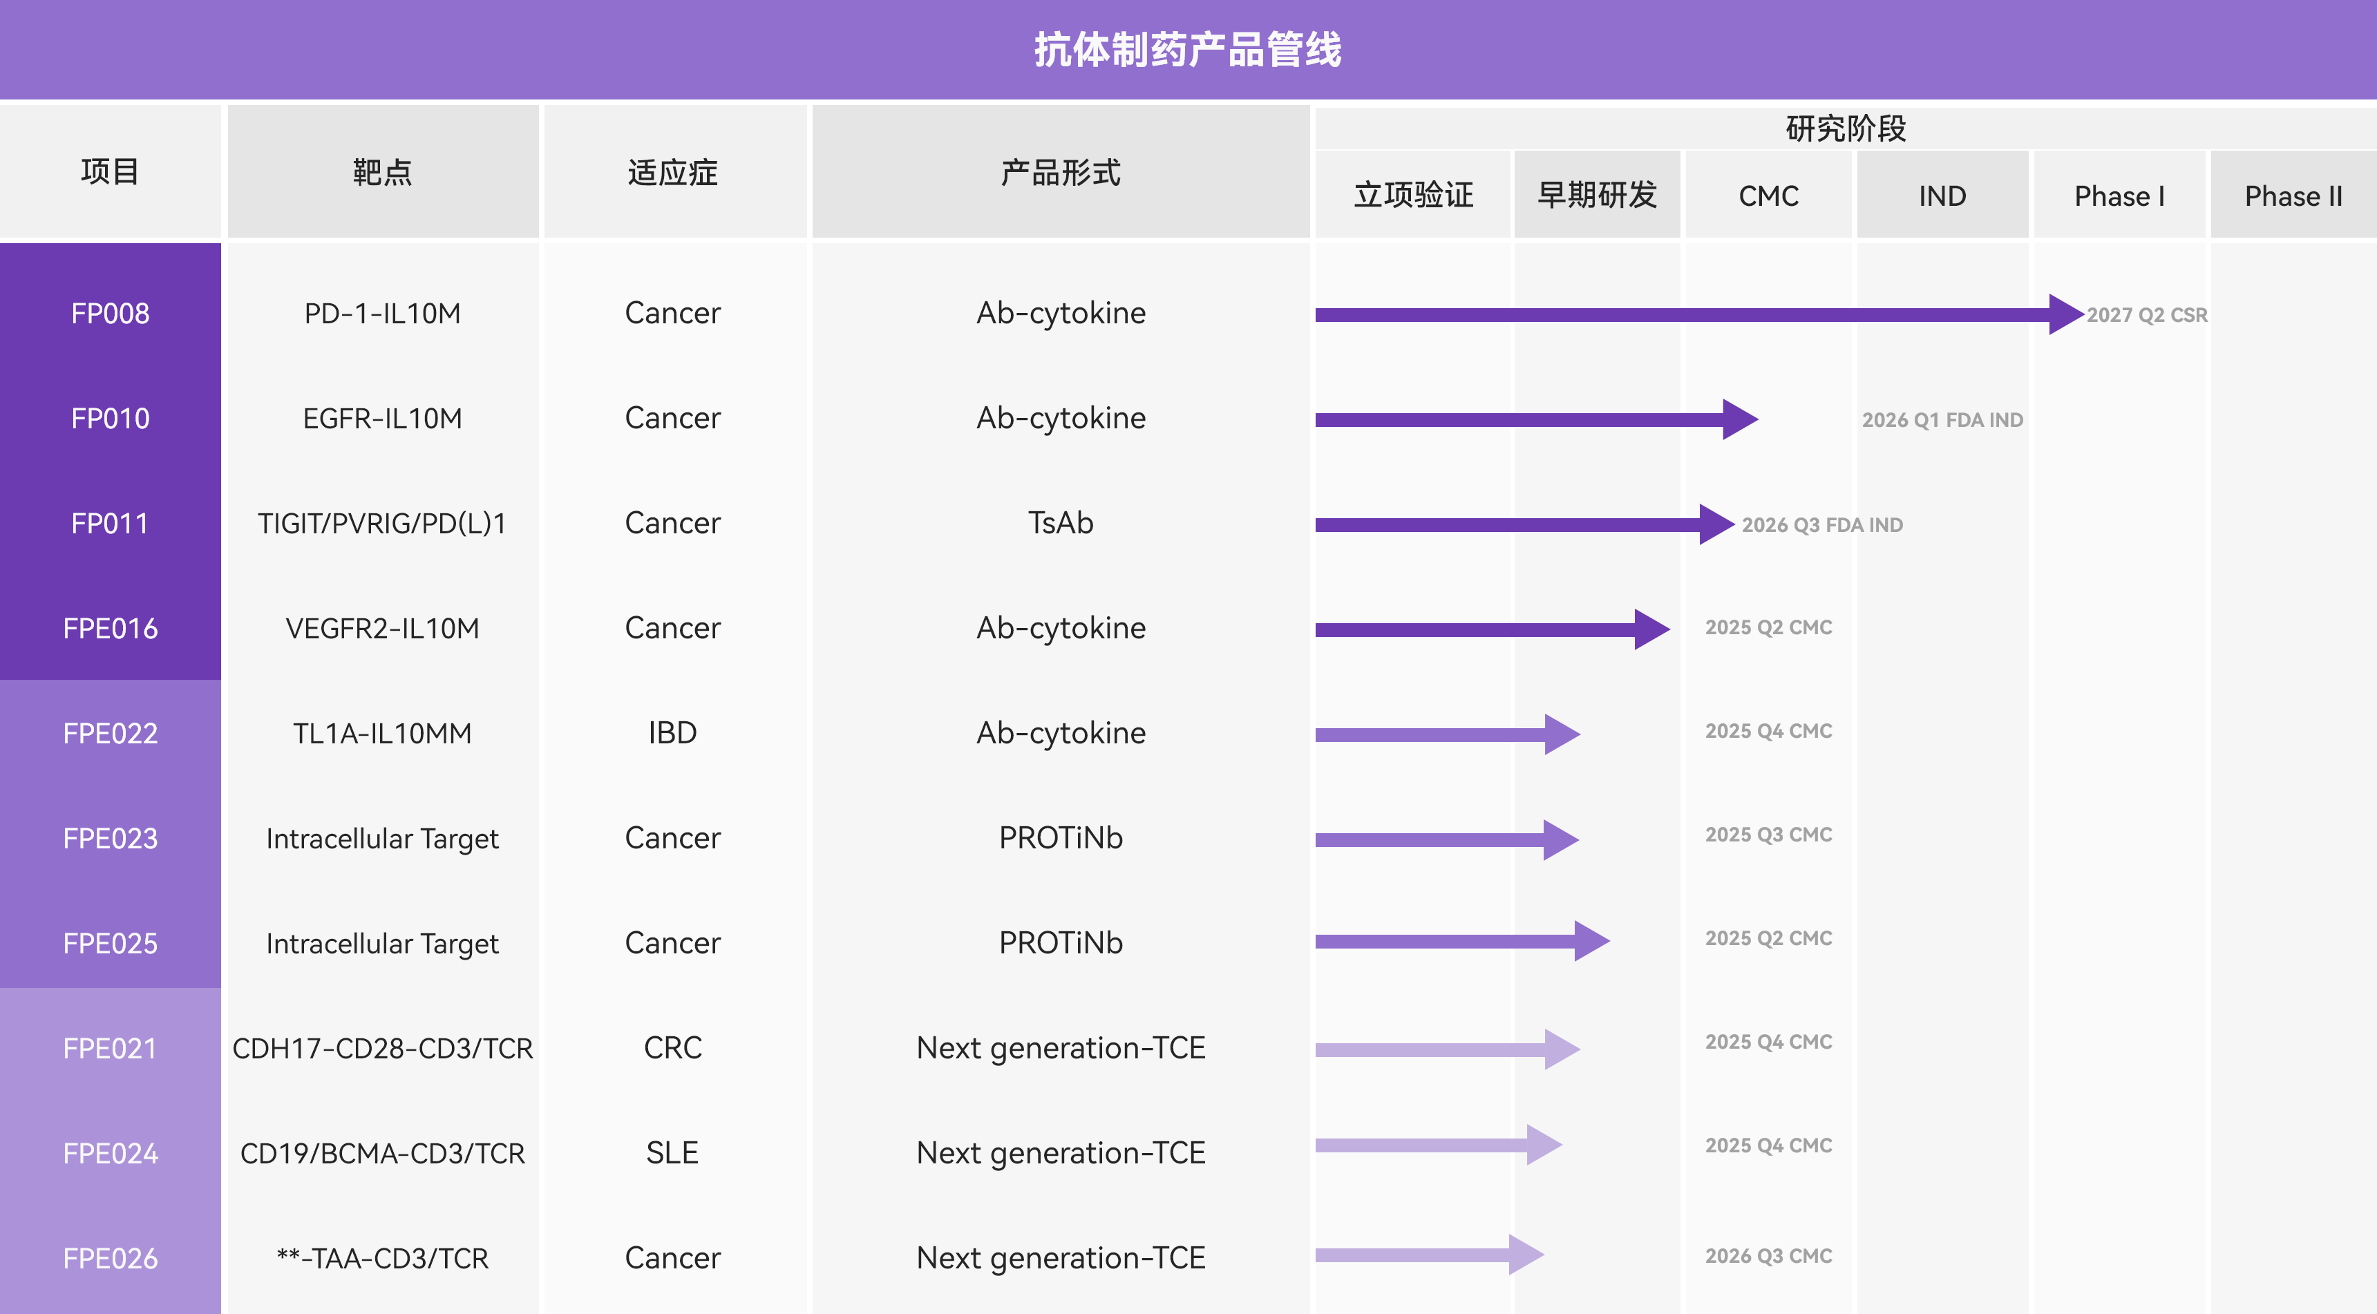
Task: Click the 立项验证 column header
Action: 1413,196
